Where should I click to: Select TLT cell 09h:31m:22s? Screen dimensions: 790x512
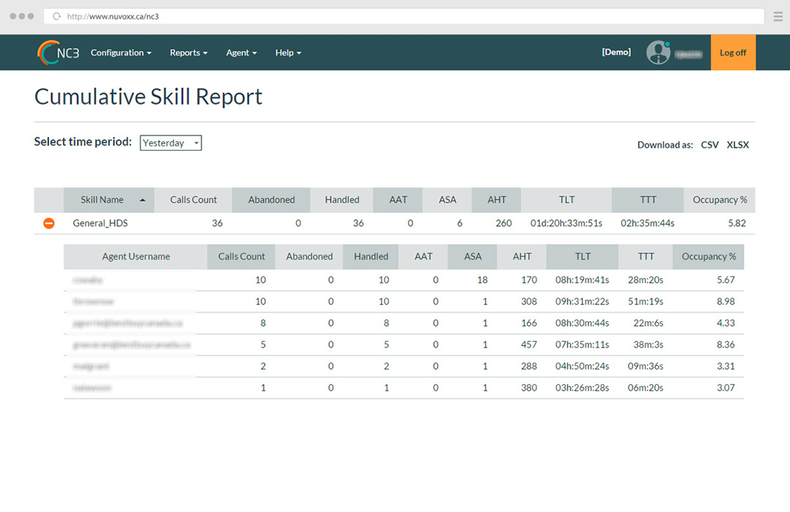click(582, 301)
